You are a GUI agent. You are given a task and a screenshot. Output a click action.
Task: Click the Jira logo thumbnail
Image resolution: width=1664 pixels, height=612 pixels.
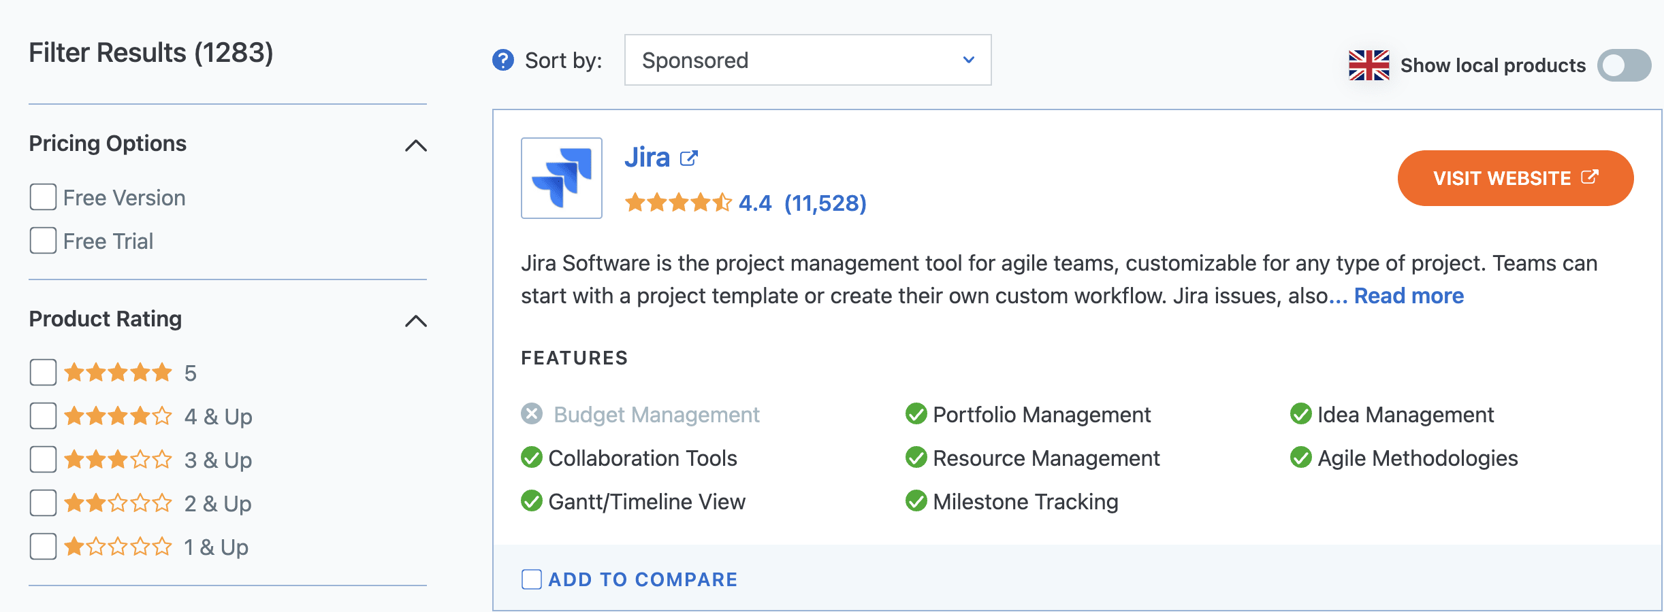pyautogui.click(x=562, y=178)
